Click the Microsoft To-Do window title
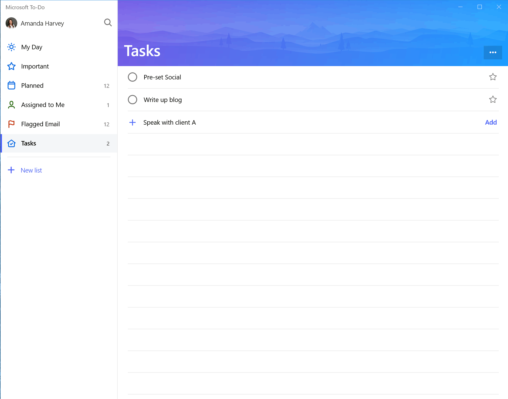Image resolution: width=508 pixels, height=399 pixels. click(x=25, y=7)
